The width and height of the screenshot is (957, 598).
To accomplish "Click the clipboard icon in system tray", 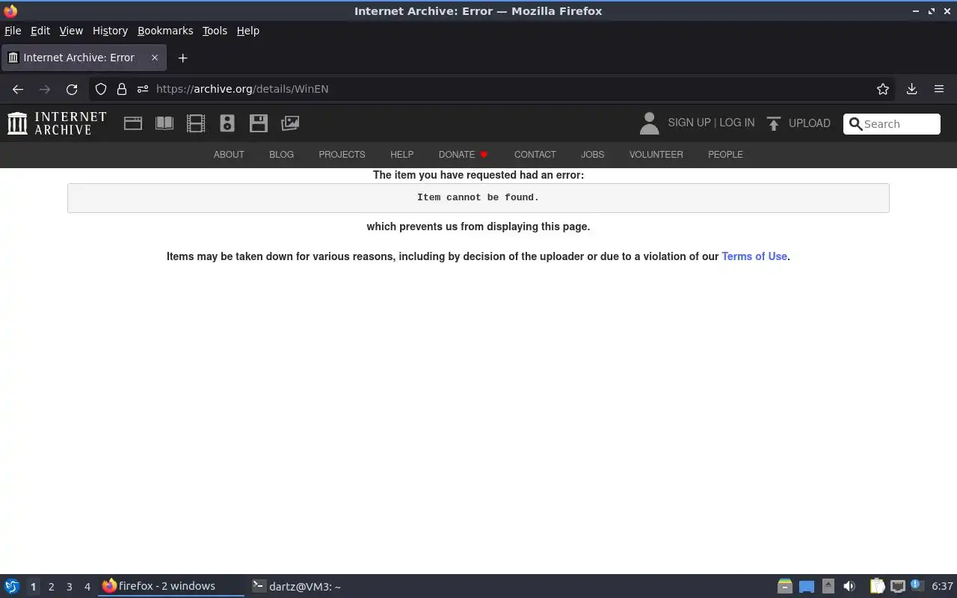I will (x=877, y=587).
